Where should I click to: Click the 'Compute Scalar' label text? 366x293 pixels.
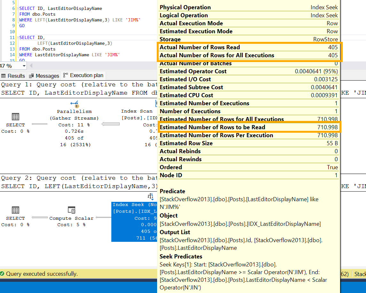71,218
